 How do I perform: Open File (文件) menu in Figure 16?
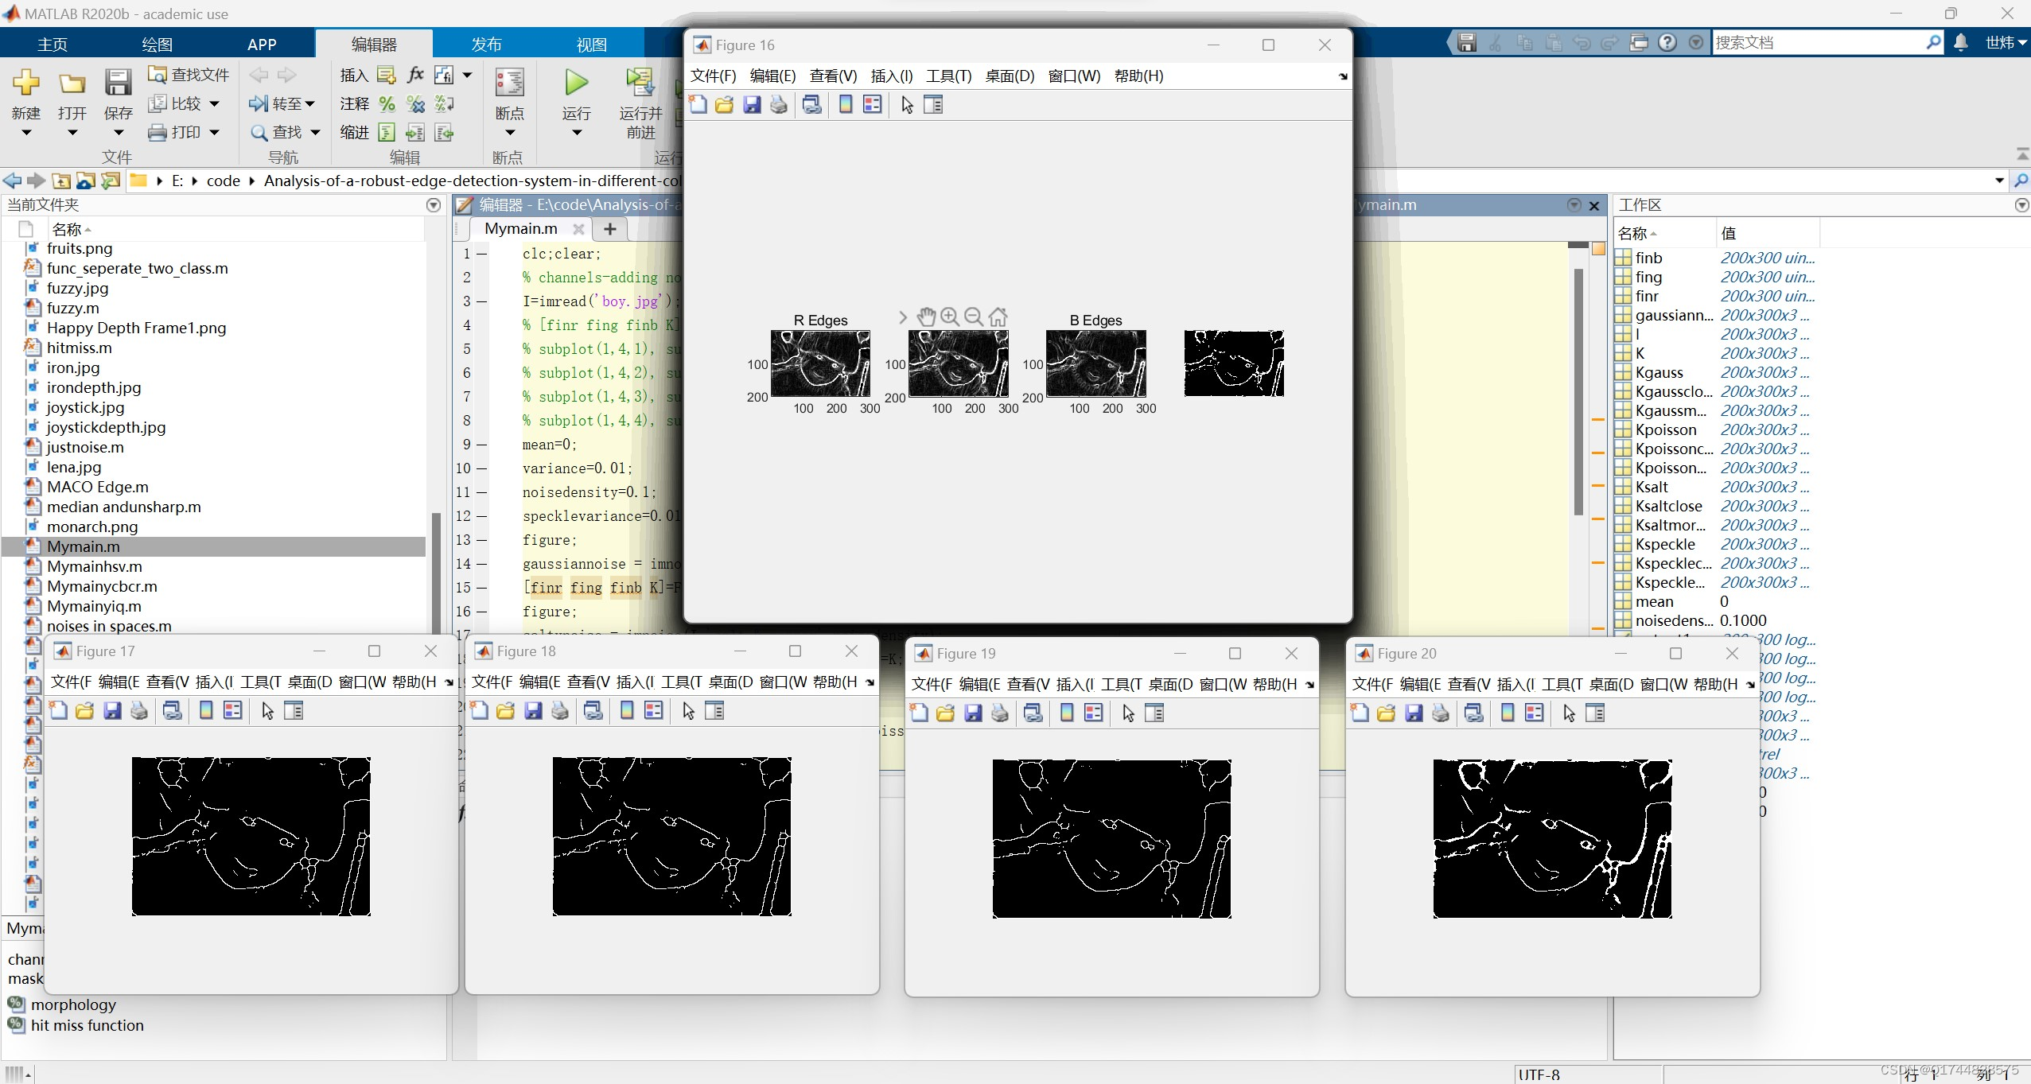click(x=713, y=76)
